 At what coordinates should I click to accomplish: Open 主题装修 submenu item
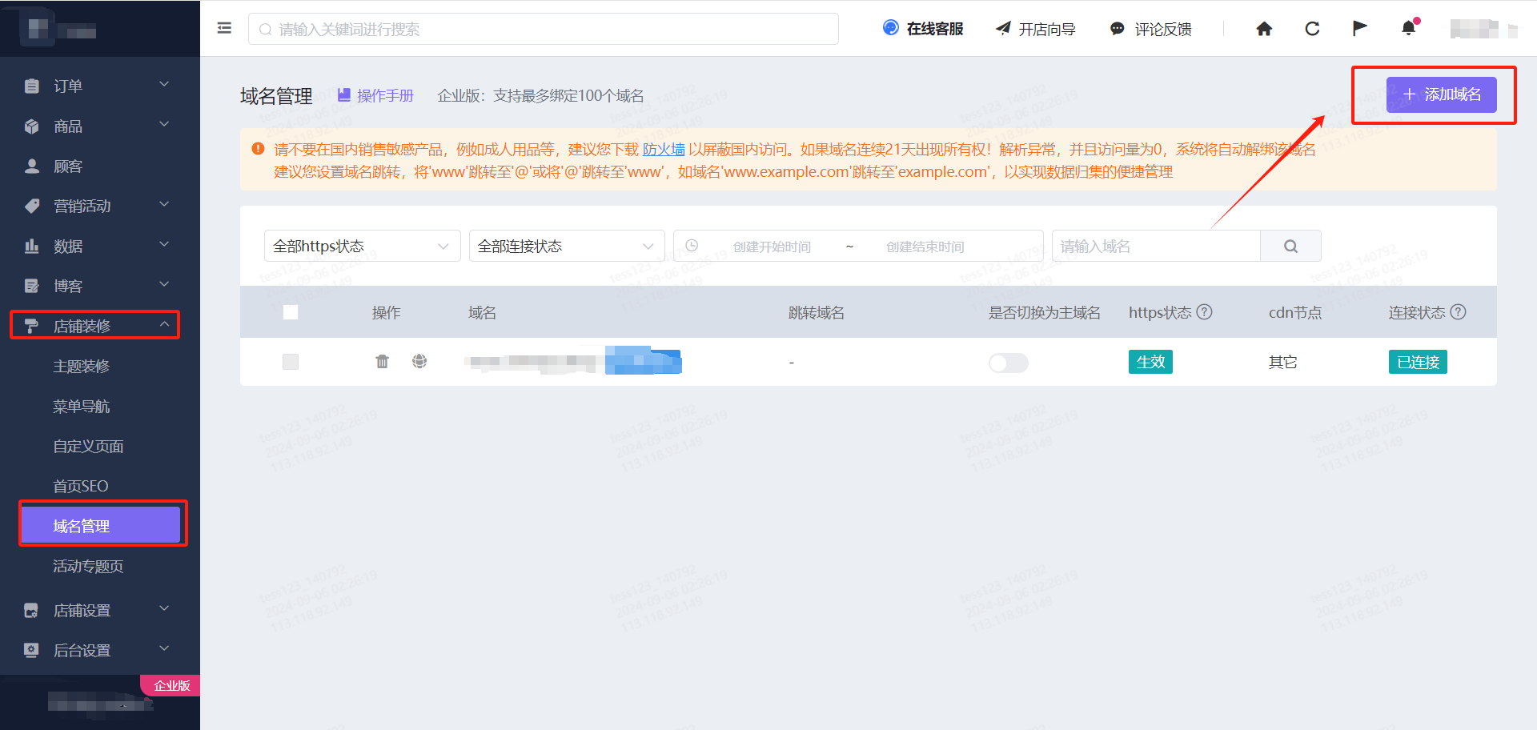(x=81, y=366)
